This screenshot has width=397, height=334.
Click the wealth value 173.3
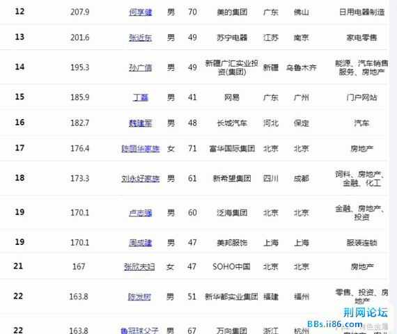(80, 178)
